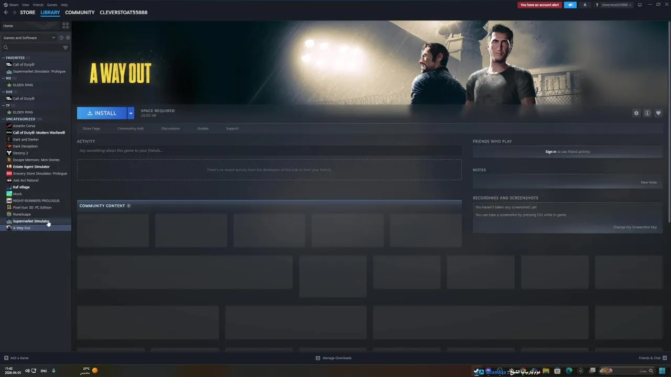Open install options dropdown arrow
671x377 pixels.
131,113
